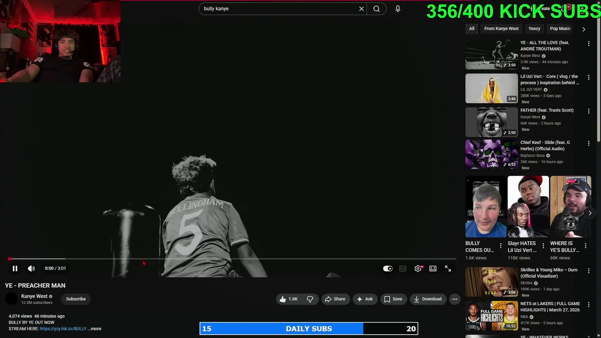Click the video progress bar
Screen dimensions: 601x338
[232, 259]
